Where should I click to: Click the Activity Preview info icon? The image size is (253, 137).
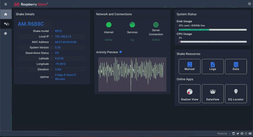point(121,52)
